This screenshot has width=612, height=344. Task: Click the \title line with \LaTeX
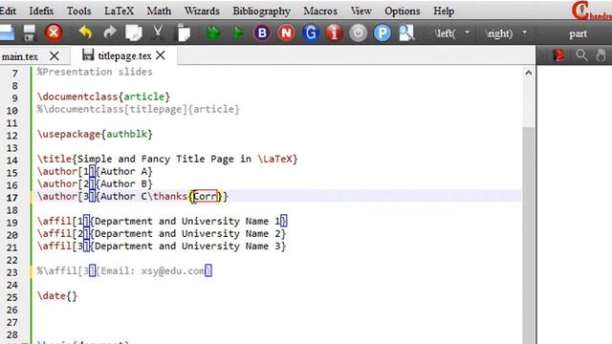pos(167,160)
